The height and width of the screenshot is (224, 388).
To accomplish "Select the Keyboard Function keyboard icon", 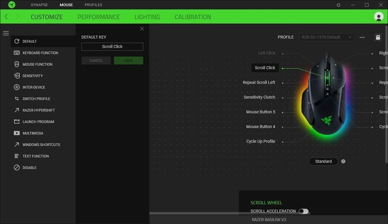I will point(17,53).
